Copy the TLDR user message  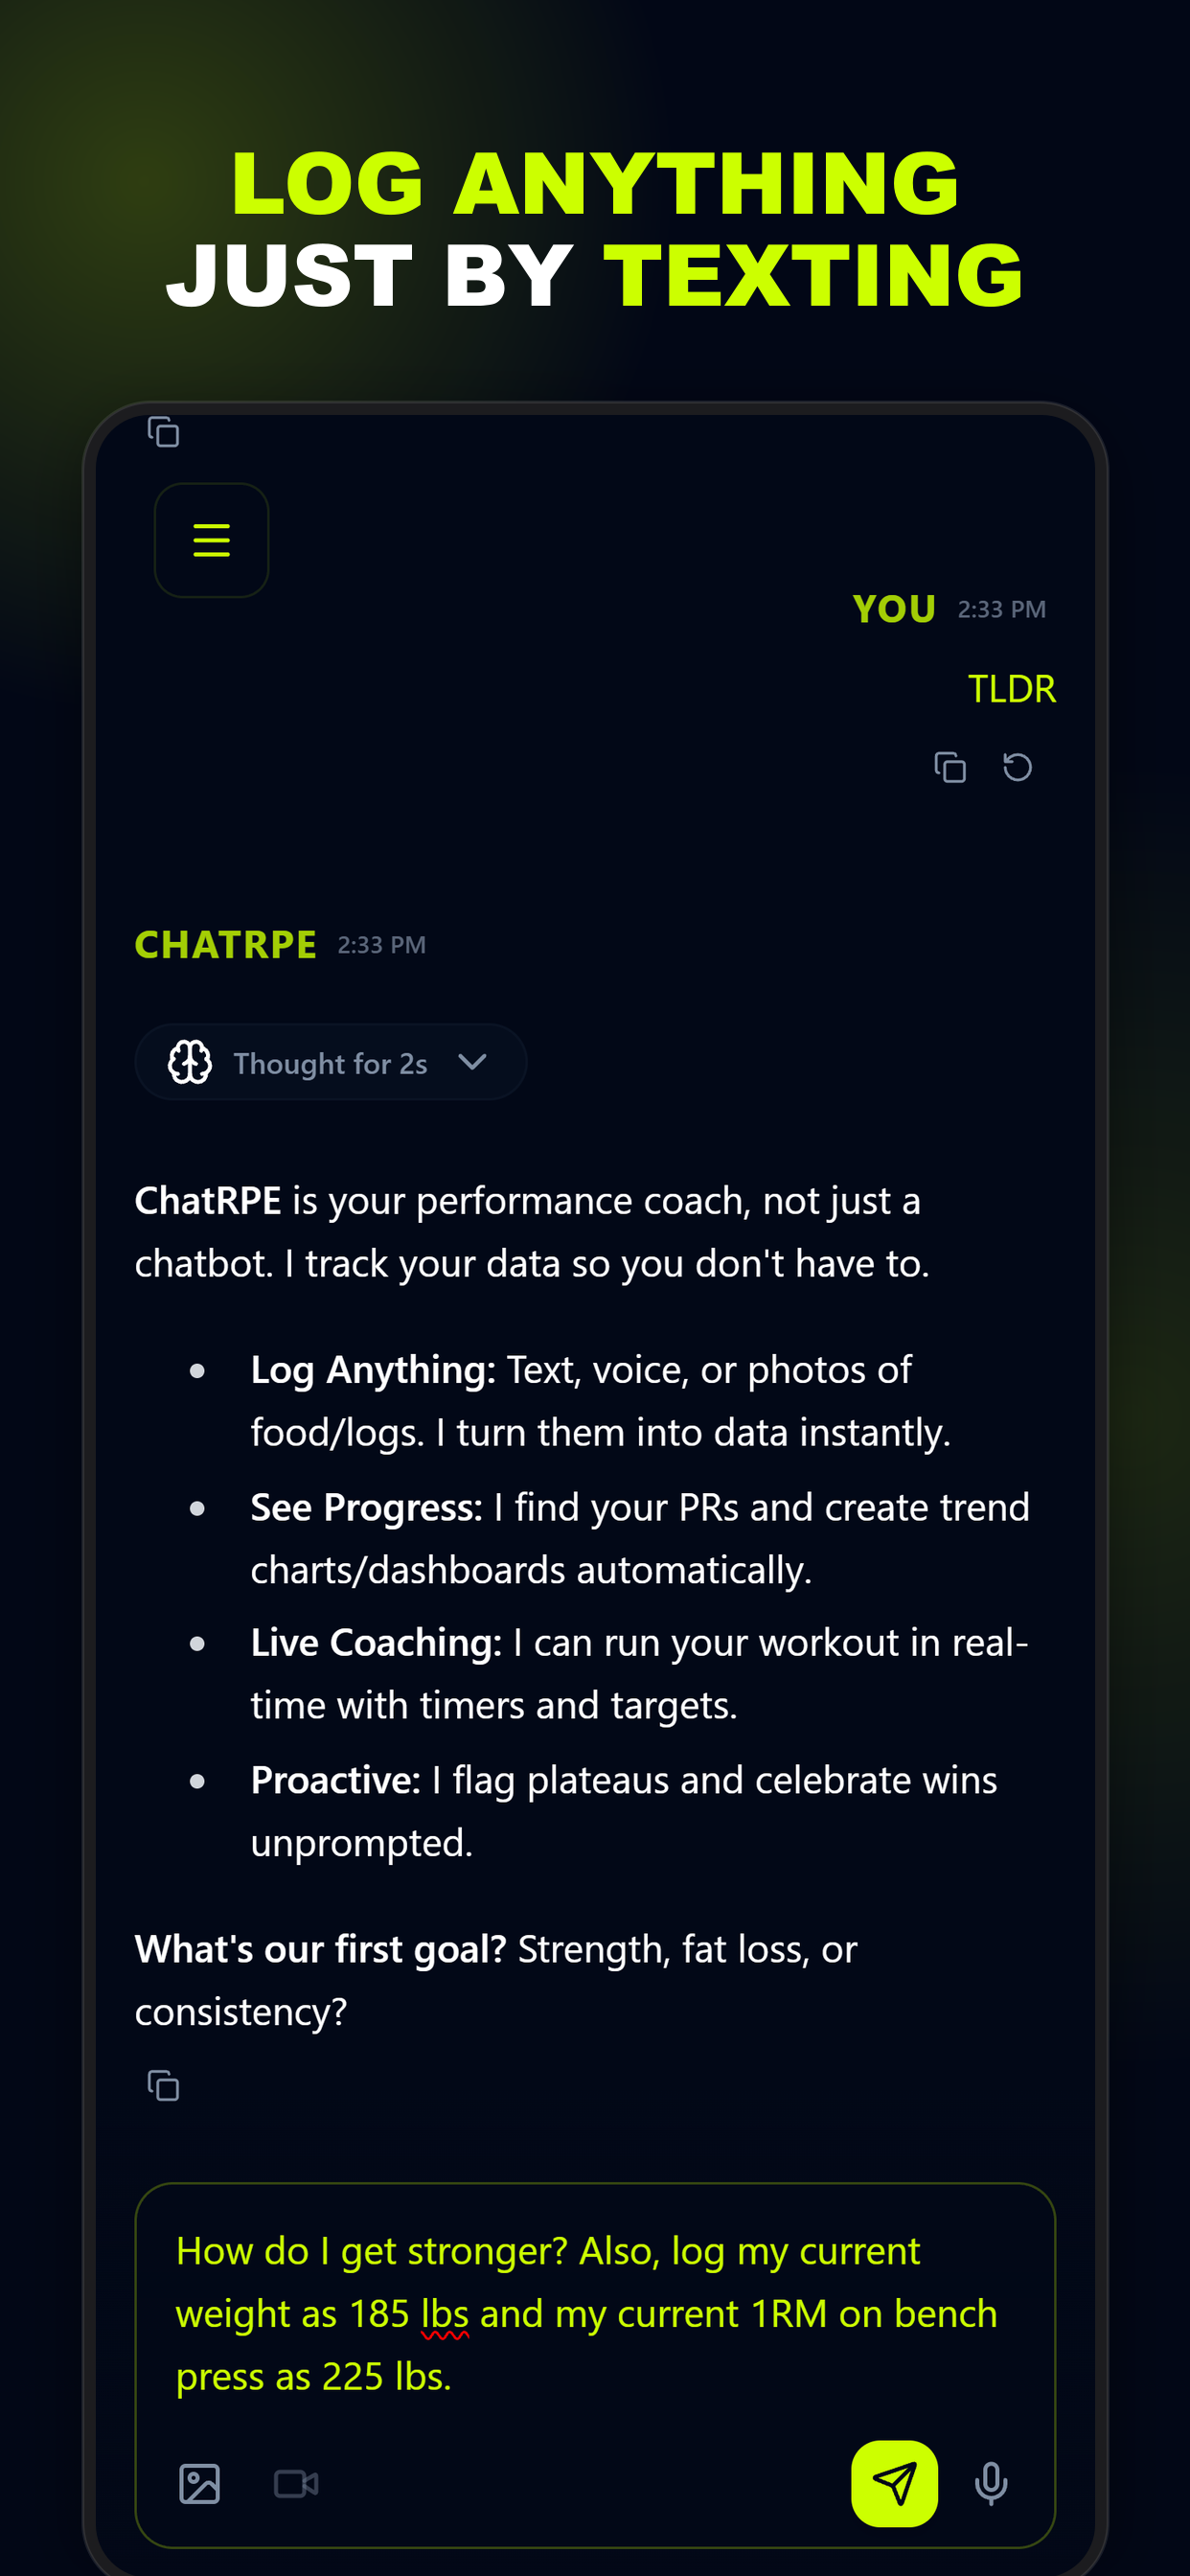click(x=949, y=767)
